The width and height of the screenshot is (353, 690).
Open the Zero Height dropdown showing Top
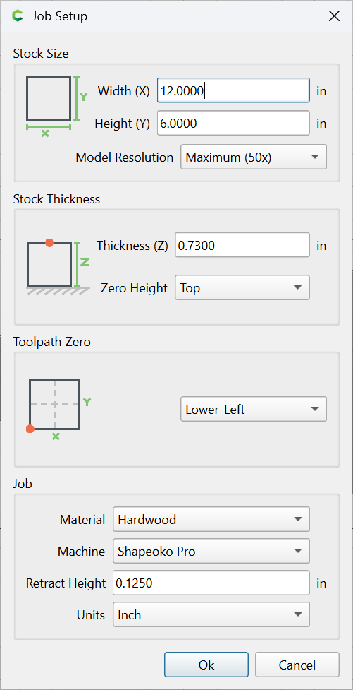[x=242, y=287]
